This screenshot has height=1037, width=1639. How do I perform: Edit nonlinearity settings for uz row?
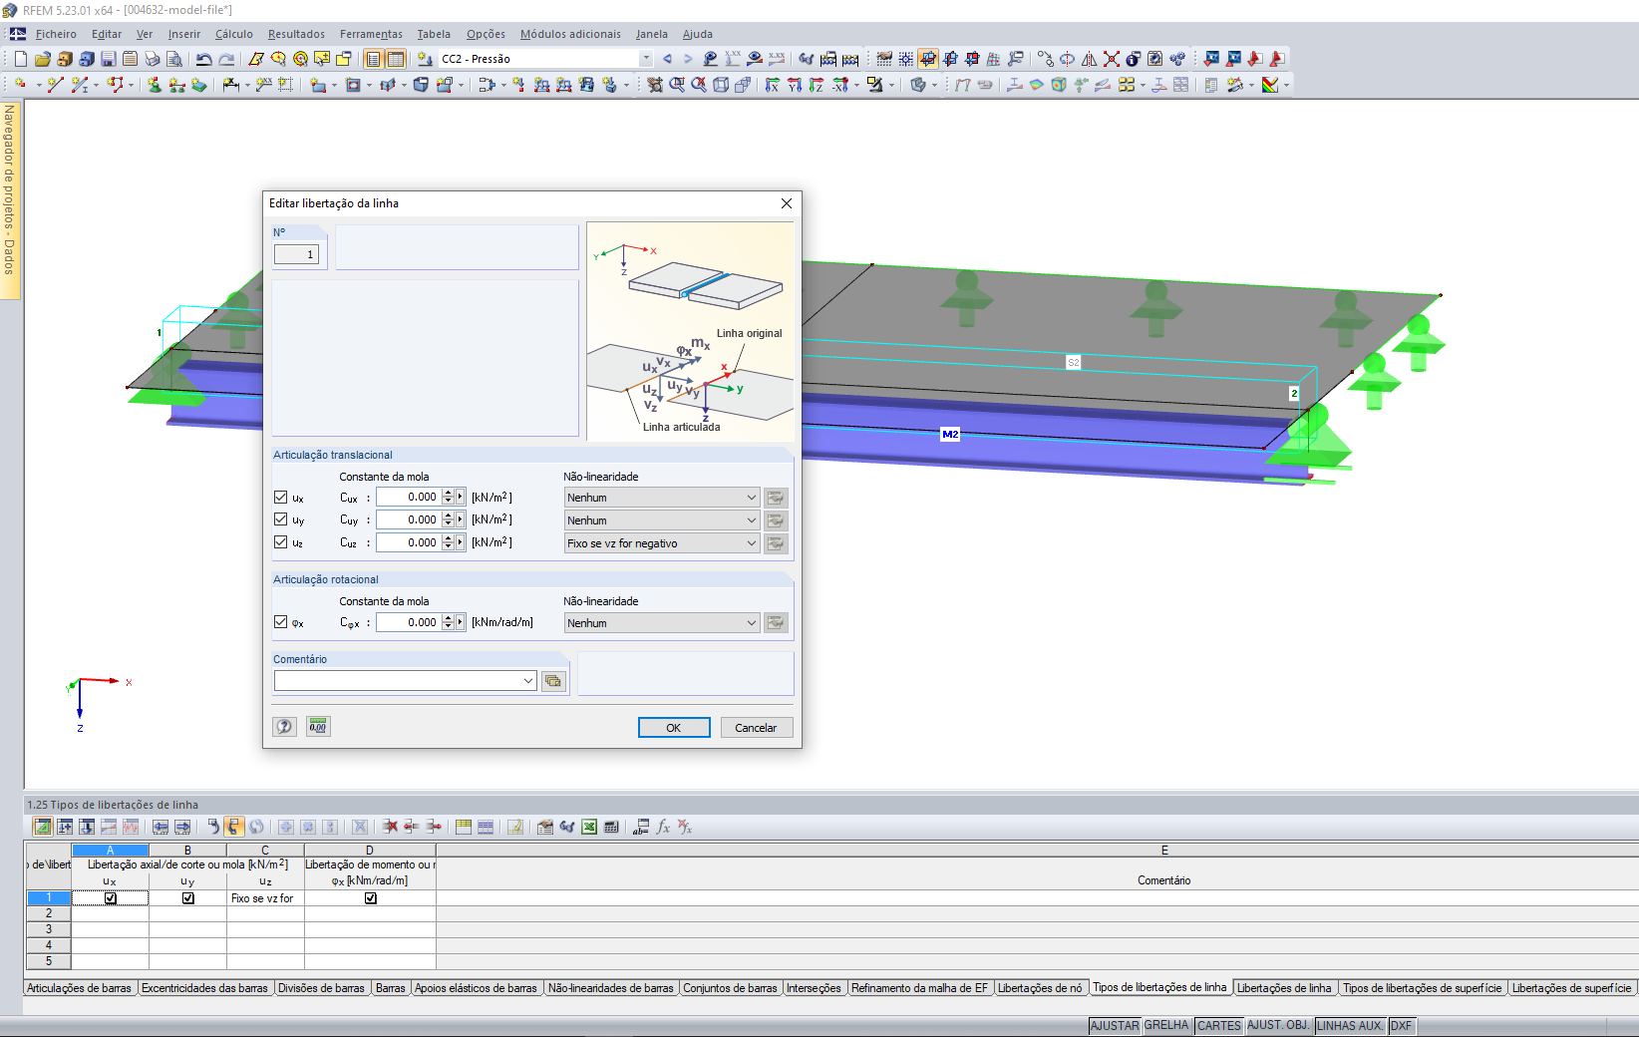pyautogui.click(x=776, y=543)
